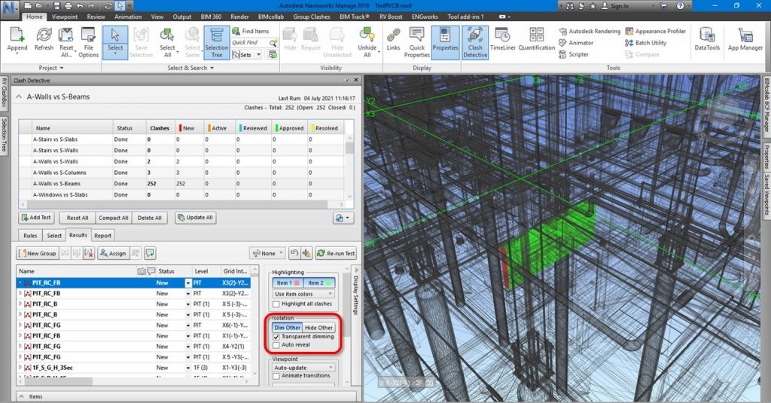This screenshot has width=771, height=403.
Task: Open the Use item colors dropdown
Action: [304, 294]
